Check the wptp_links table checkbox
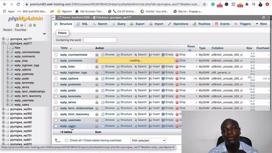 pyautogui.click(x=56, y=67)
